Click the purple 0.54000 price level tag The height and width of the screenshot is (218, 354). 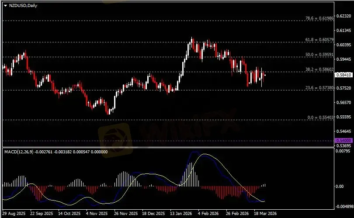pyautogui.click(x=344, y=140)
